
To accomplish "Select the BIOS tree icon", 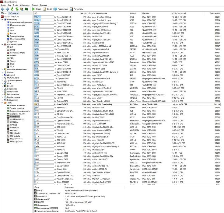I will point(8,64).
